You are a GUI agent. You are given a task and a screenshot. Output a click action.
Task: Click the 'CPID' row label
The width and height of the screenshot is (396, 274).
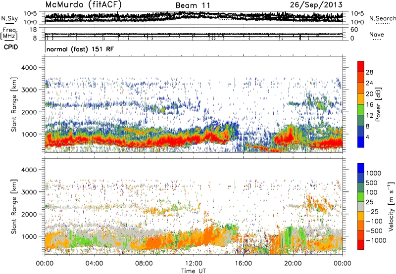click(11, 47)
